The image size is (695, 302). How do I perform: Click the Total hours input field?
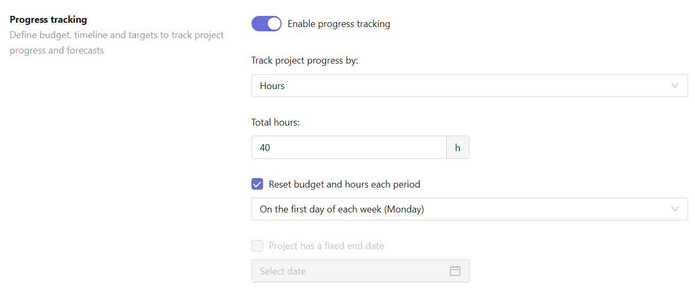349,147
